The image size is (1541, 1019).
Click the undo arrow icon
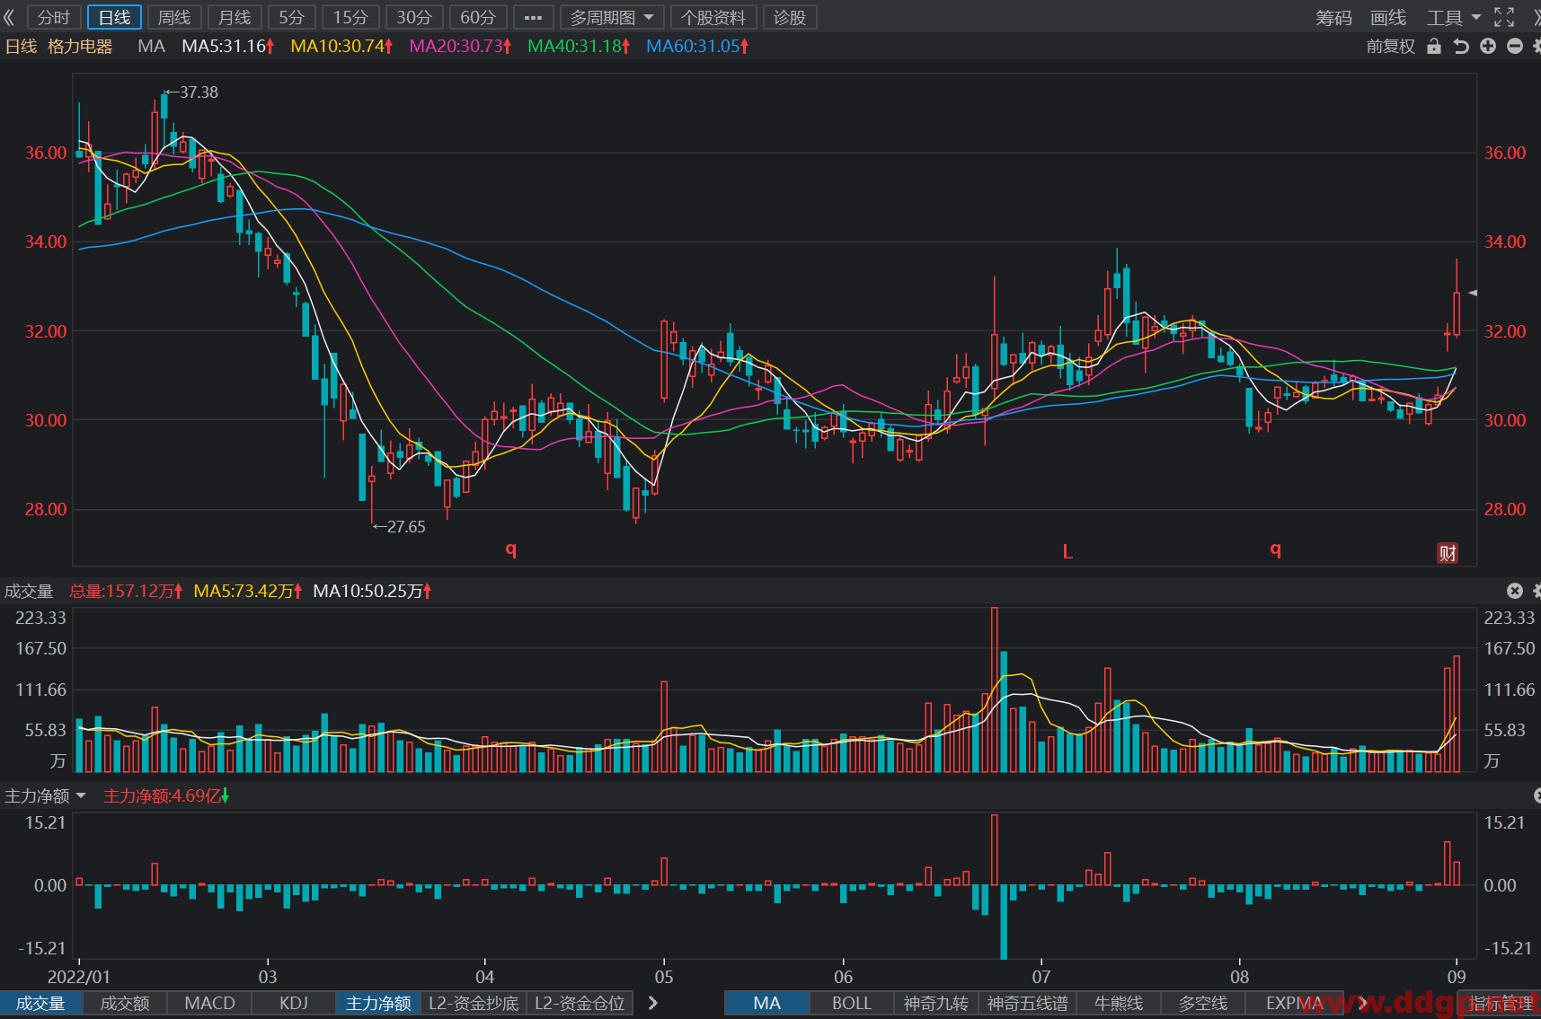pyautogui.click(x=1461, y=46)
